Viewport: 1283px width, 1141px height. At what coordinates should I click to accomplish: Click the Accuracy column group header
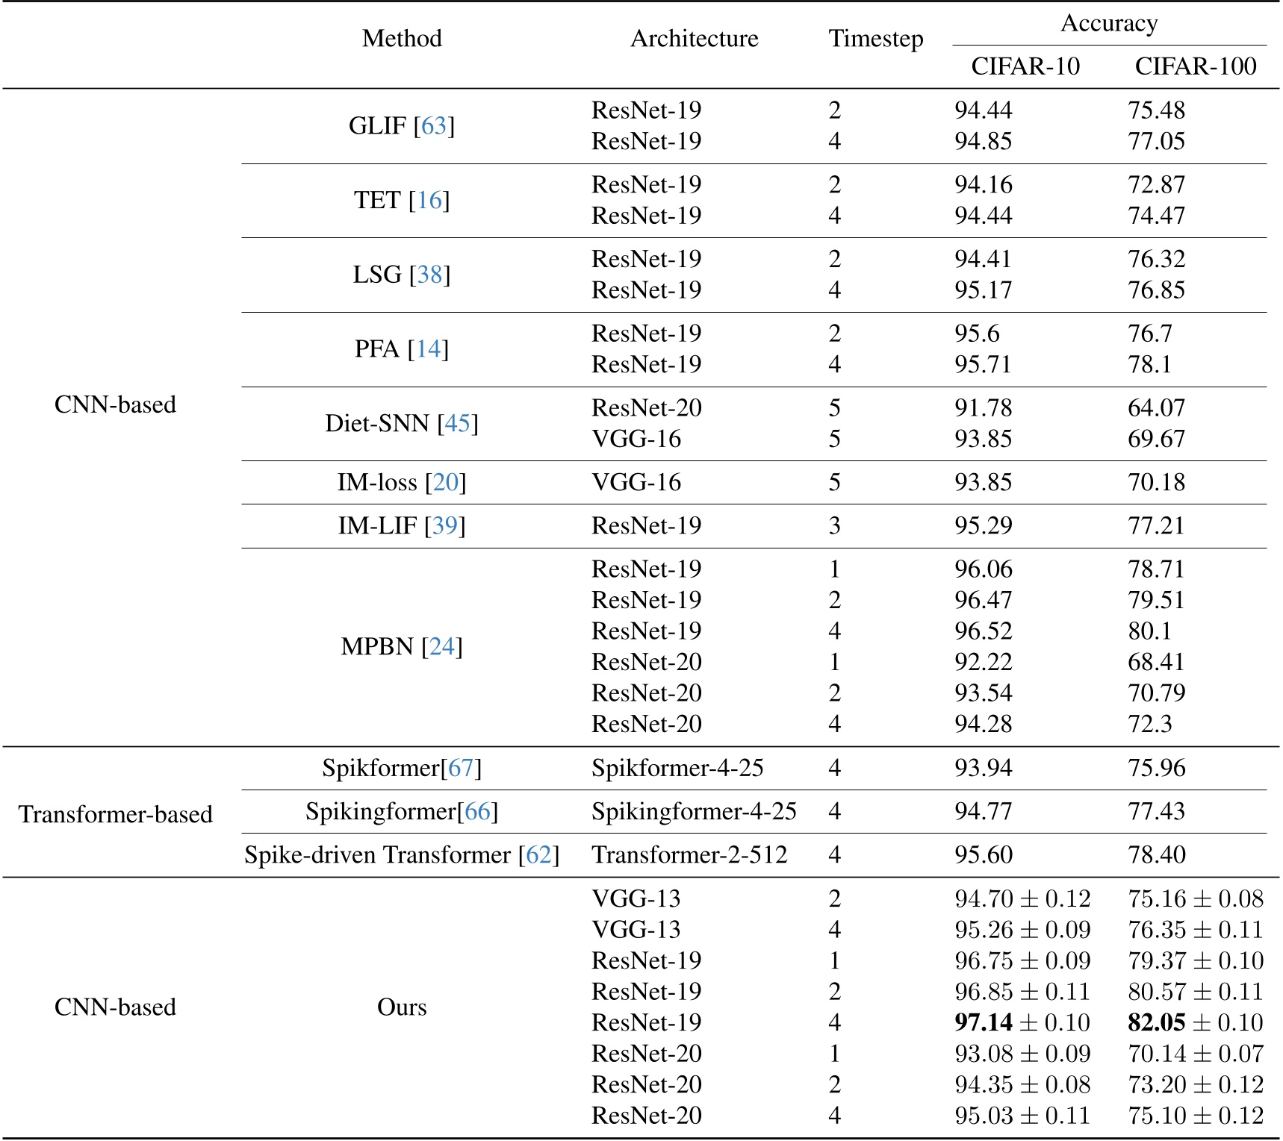1109,24
